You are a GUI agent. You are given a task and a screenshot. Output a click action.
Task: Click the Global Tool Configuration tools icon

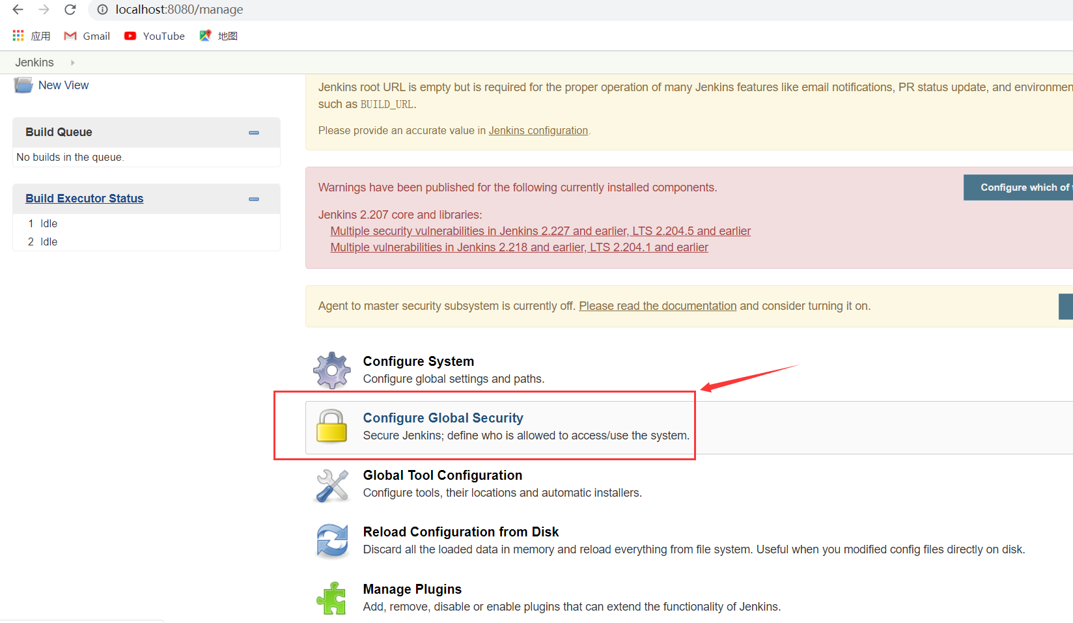click(x=332, y=486)
